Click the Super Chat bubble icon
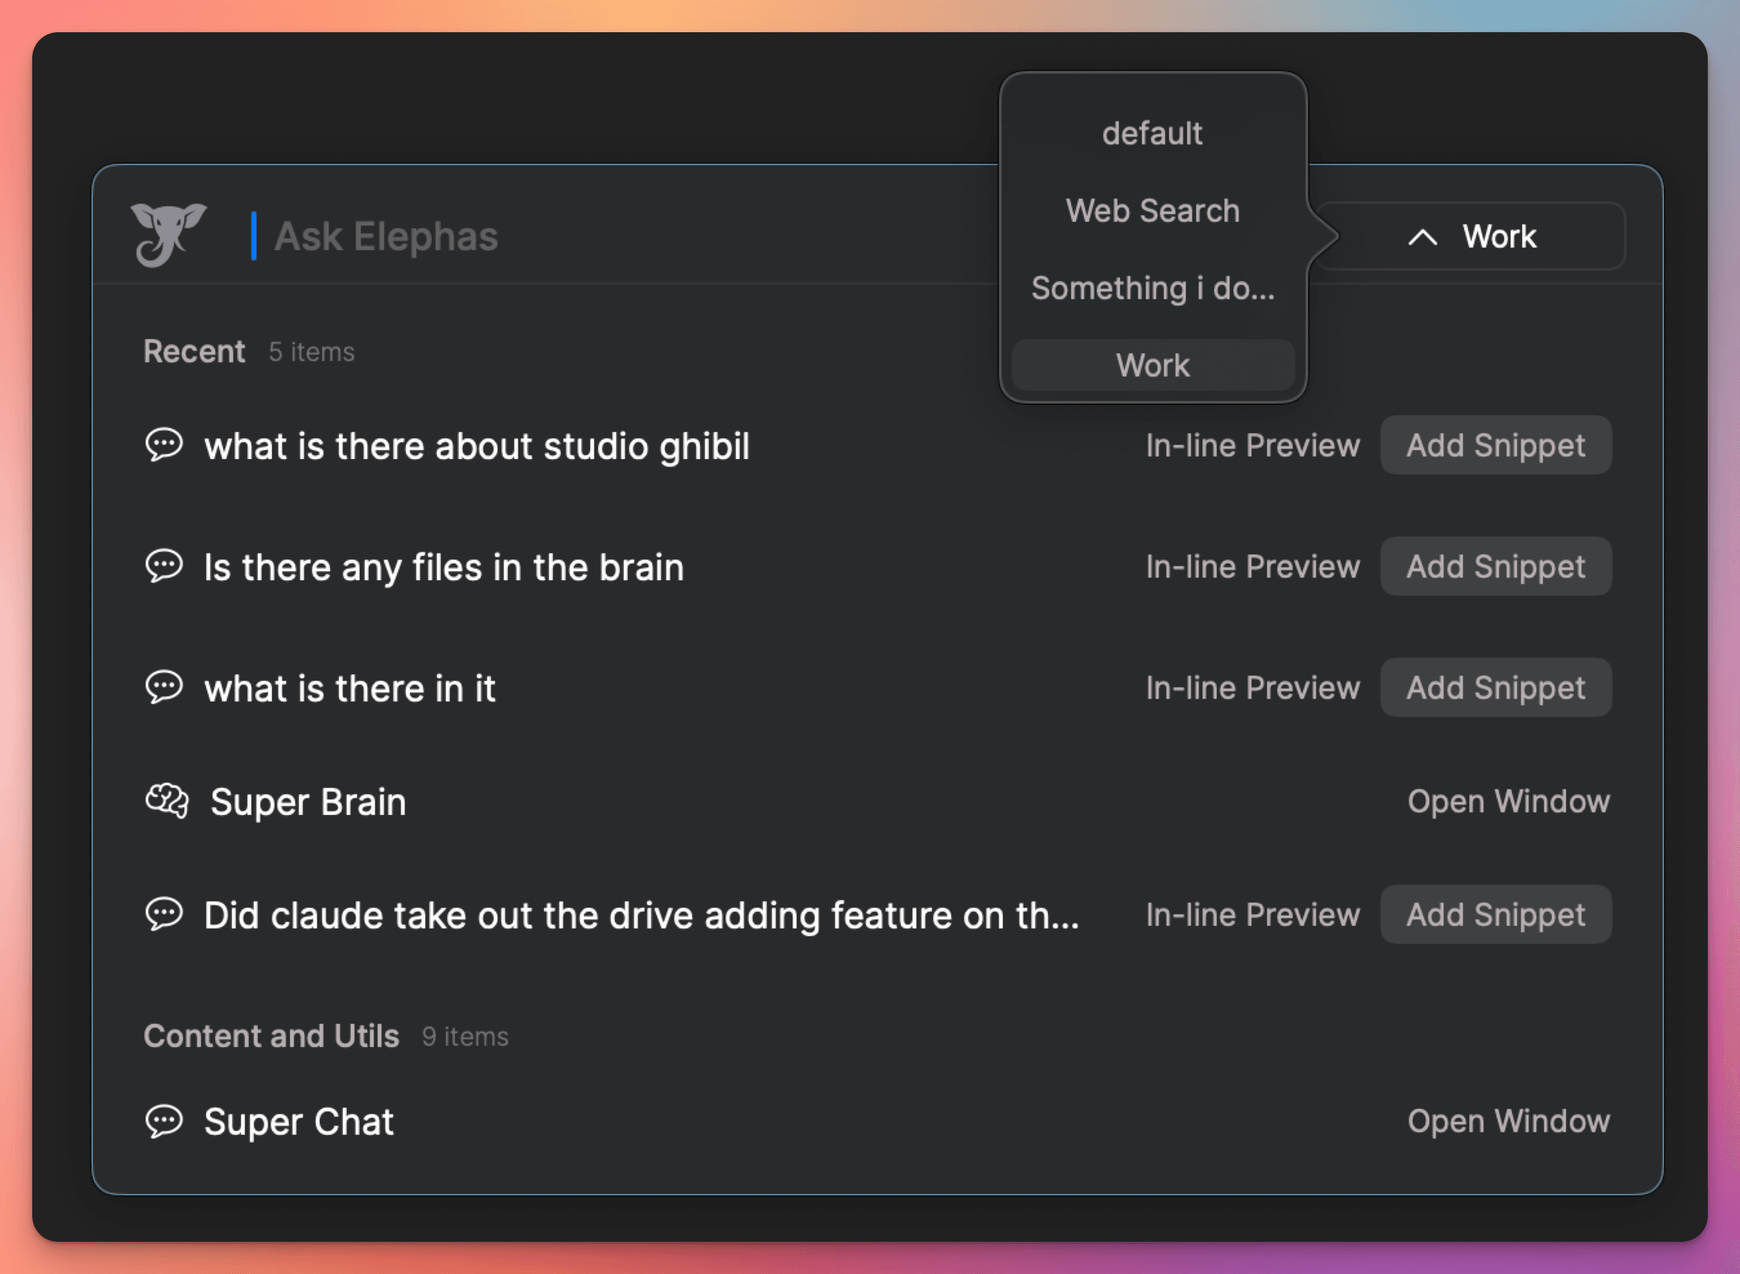This screenshot has width=1740, height=1274. pos(164,1121)
